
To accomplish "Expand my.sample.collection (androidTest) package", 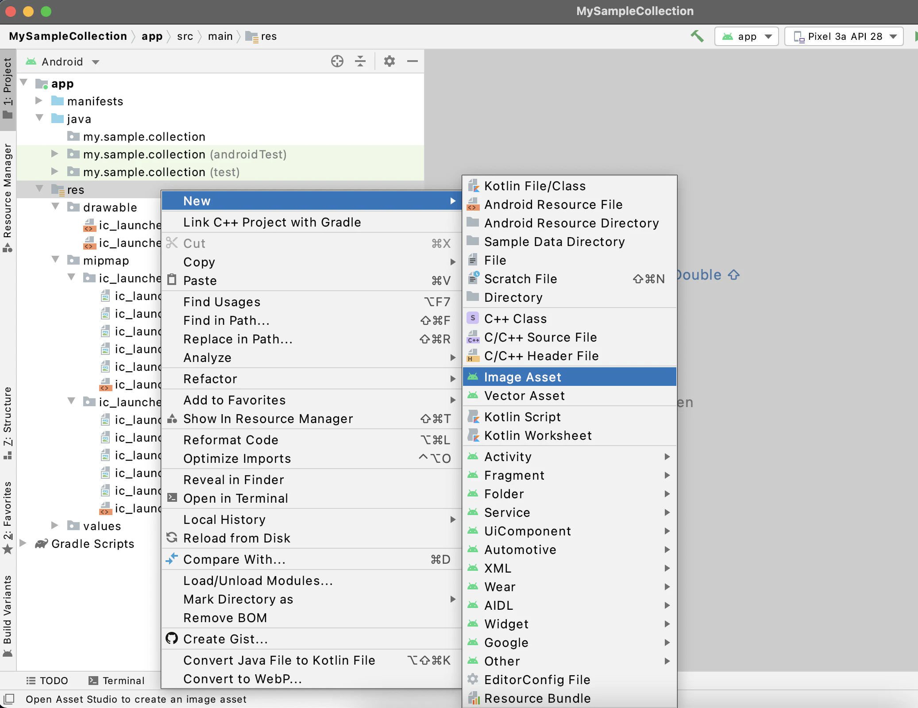I will 55,154.
